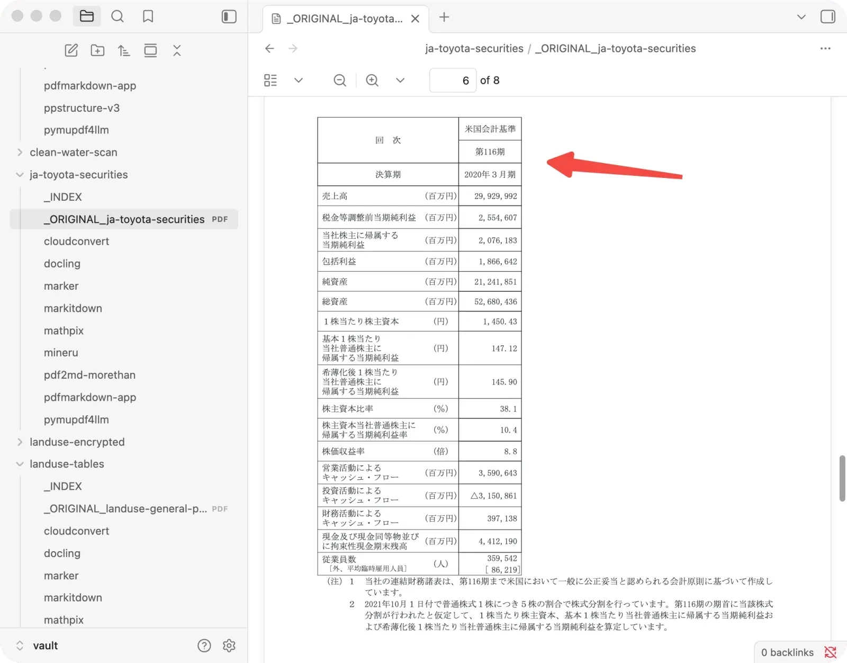Open a new tab with plus
This screenshot has height=663, width=847.
444,17
